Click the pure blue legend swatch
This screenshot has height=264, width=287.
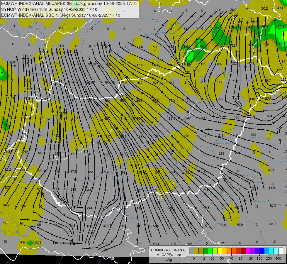click(262, 251)
